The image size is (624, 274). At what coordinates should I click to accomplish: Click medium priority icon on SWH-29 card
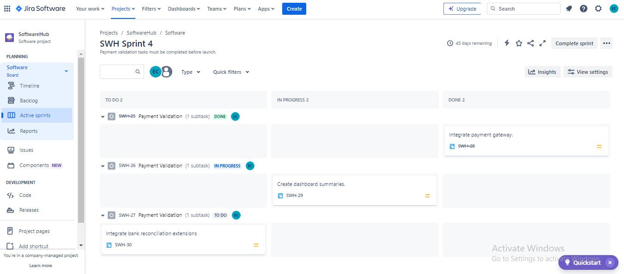click(427, 196)
